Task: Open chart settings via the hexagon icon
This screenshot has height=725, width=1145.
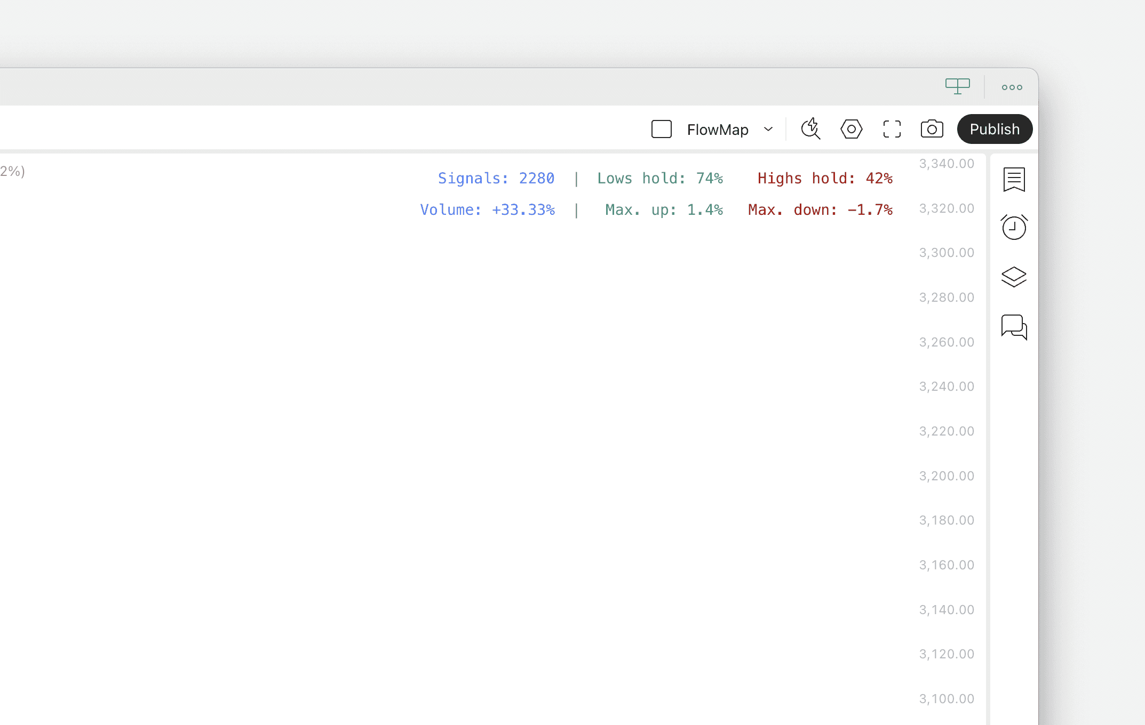Action: pos(851,128)
